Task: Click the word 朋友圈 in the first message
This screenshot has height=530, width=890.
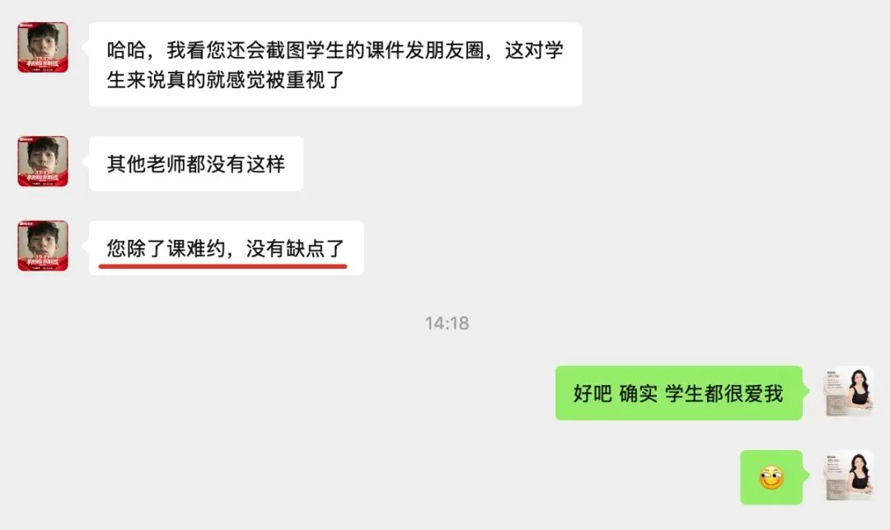Action: 454,50
